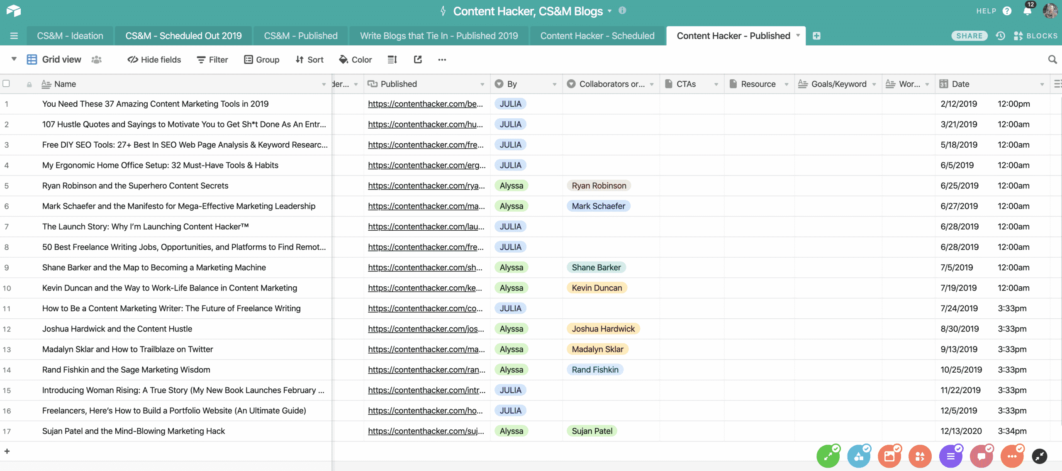Viewport: 1062px width, 471px height.
Task: Toggle the select-all rows checkbox
Action: [x=6, y=83]
